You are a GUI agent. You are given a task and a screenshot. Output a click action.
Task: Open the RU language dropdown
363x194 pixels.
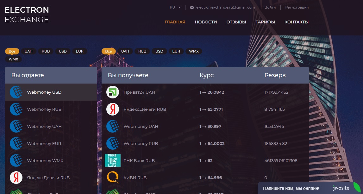click(x=175, y=7)
